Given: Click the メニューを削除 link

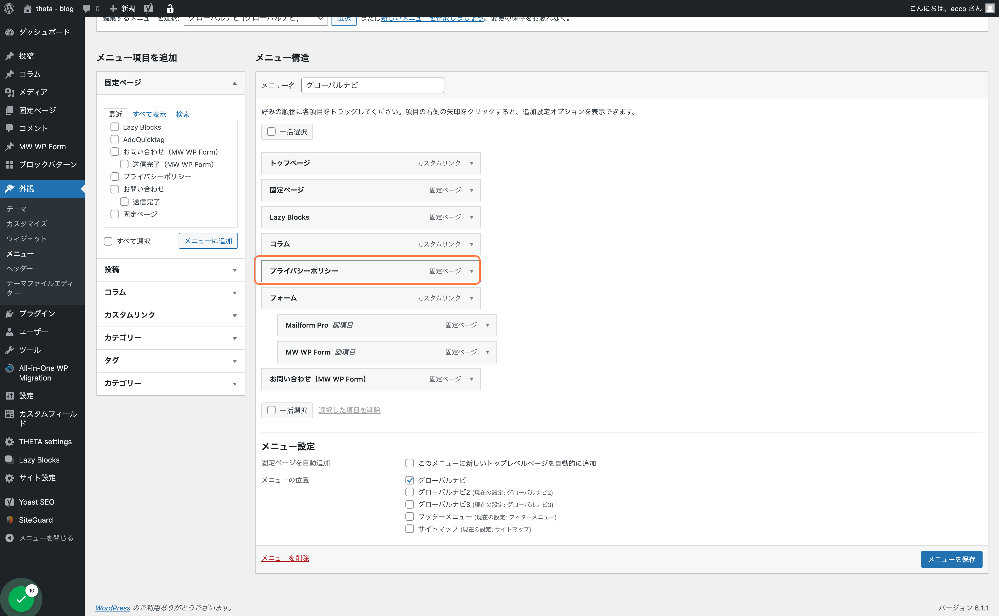Looking at the screenshot, I should (x=285, y=558).
